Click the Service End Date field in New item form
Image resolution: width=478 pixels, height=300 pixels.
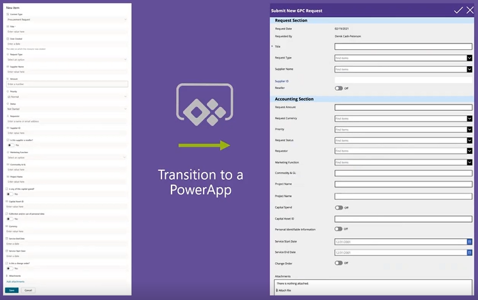tap(67, 244)
